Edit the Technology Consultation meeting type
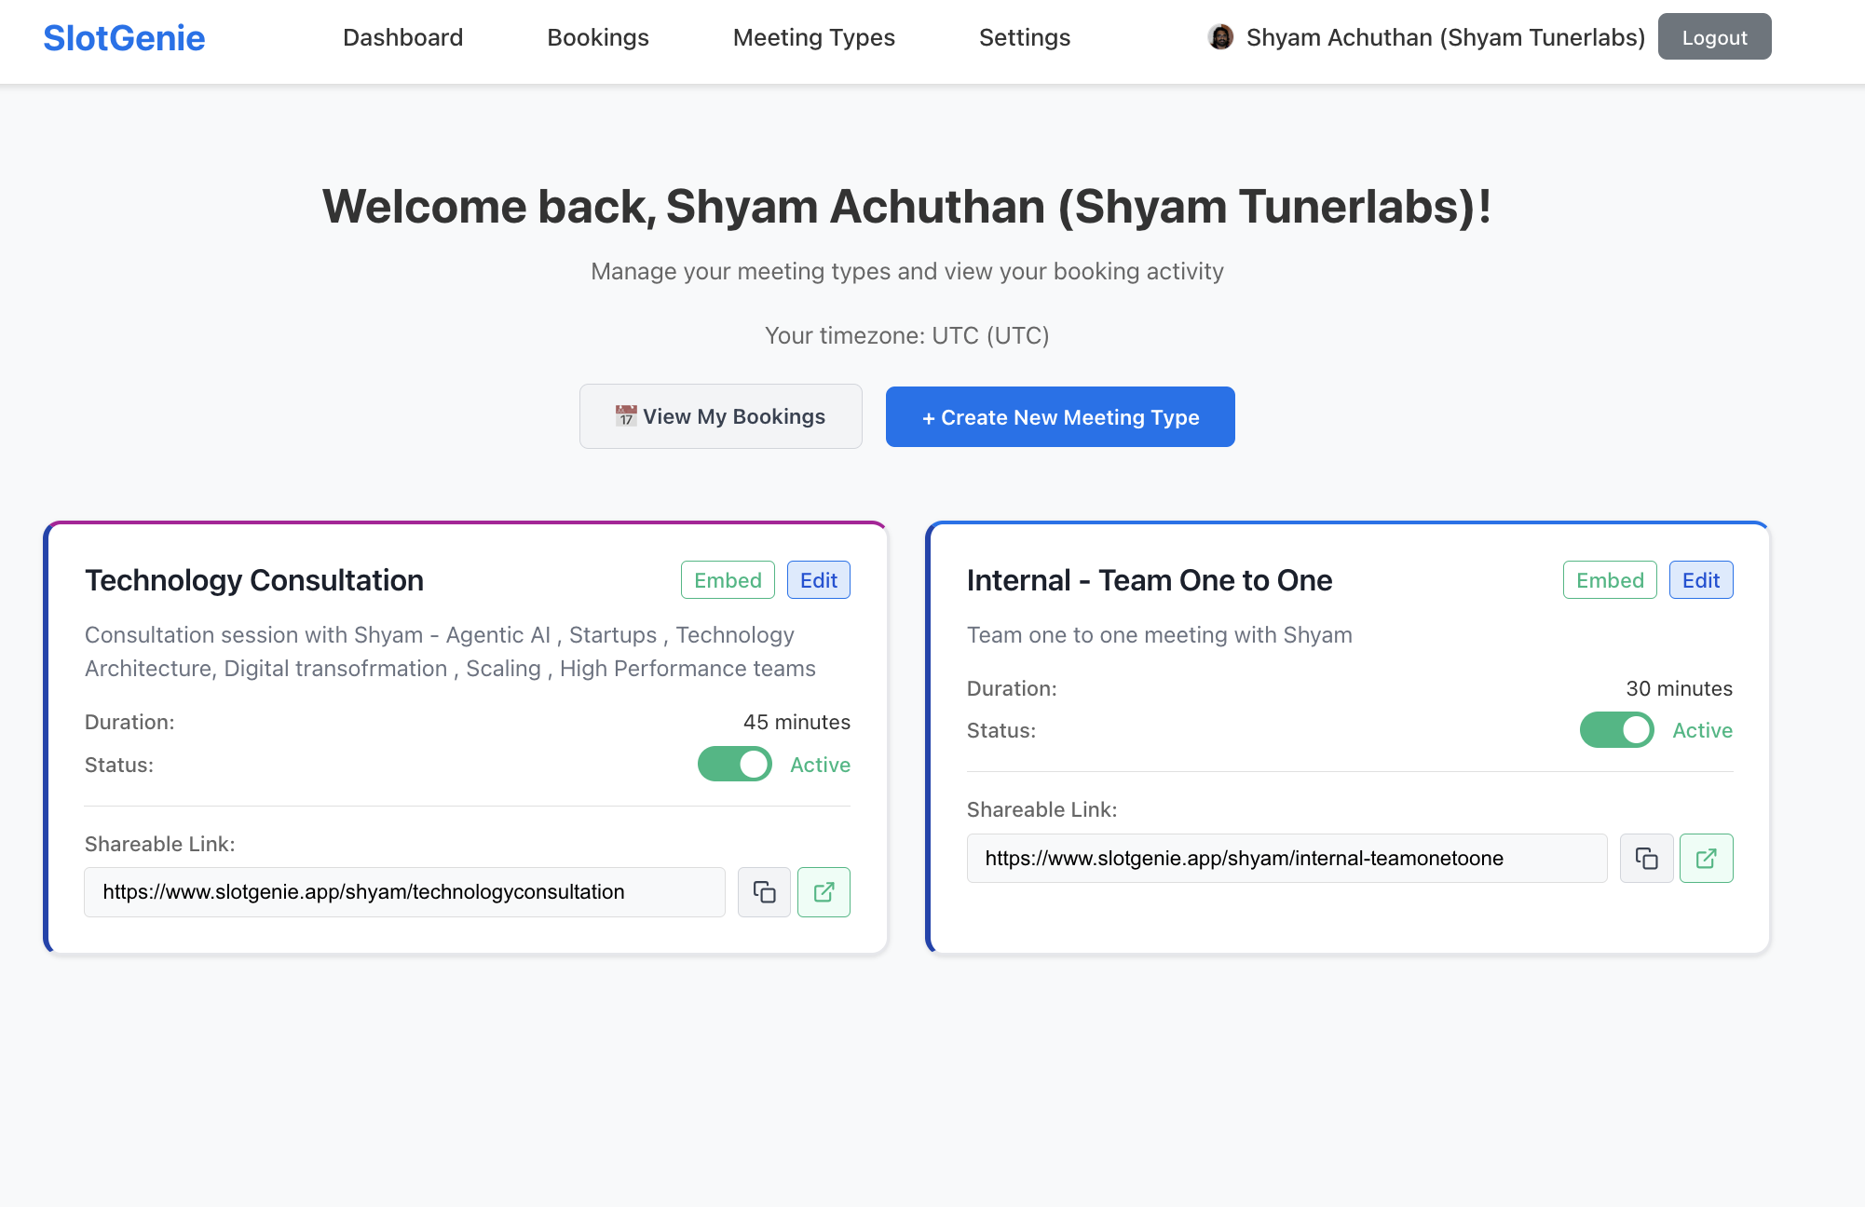1865x1207 pixels. click(x=819, y=580)
